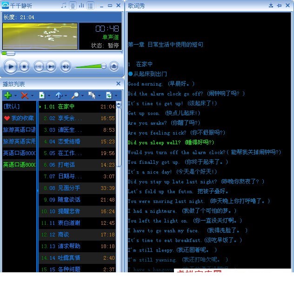Select track 09 随意谈话
The image size is (294, 283).
pyautogui.click(x=77, y=200)
